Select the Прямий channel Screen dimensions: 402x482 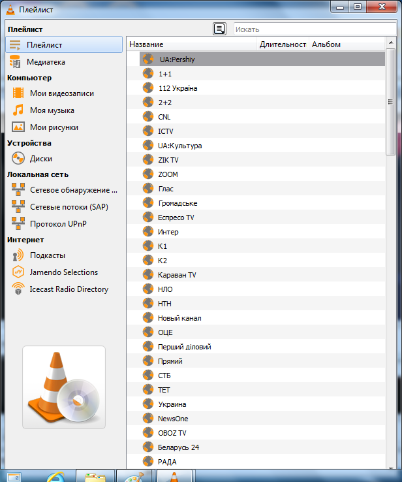point(256,361)
